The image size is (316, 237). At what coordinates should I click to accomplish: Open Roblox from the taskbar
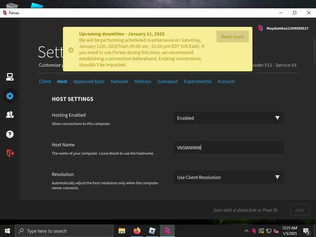tap(152, 231)
